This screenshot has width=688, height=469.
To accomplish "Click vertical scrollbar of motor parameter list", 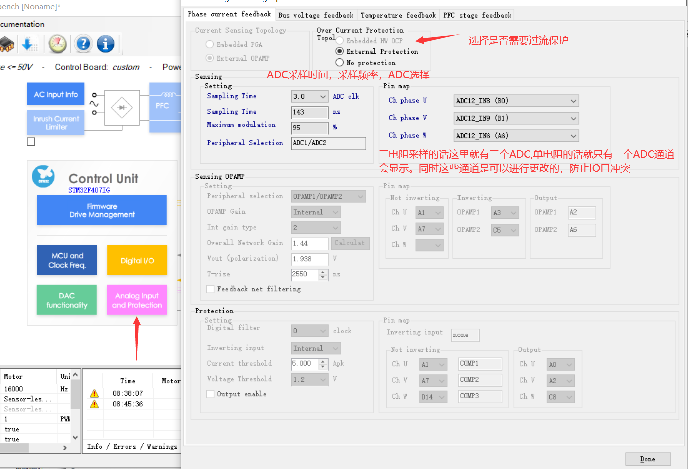I will (x=75, y=406).
